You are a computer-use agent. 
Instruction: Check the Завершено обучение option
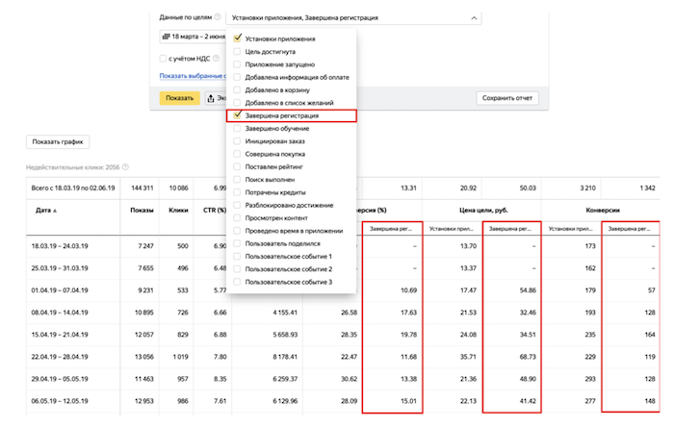click(x=237, y=128)
